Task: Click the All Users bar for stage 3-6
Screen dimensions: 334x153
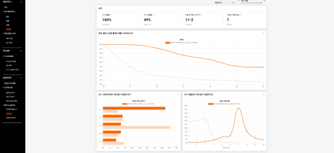Action: (x=137, y=127)
